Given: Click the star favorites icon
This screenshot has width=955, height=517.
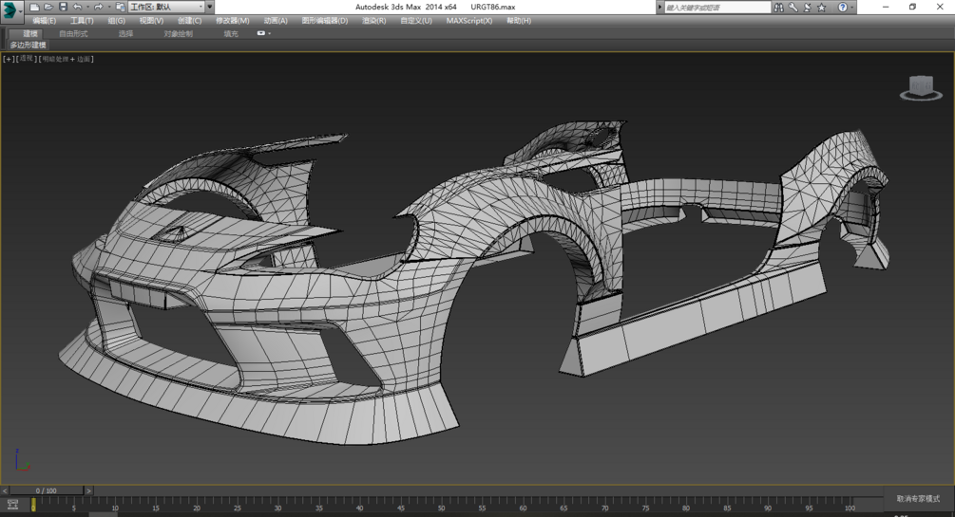Looking at the screenshot, I should (822, 8).
